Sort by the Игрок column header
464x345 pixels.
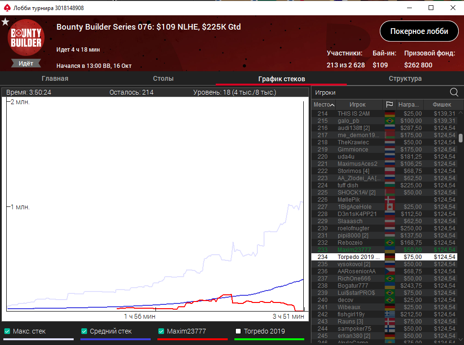357,105
